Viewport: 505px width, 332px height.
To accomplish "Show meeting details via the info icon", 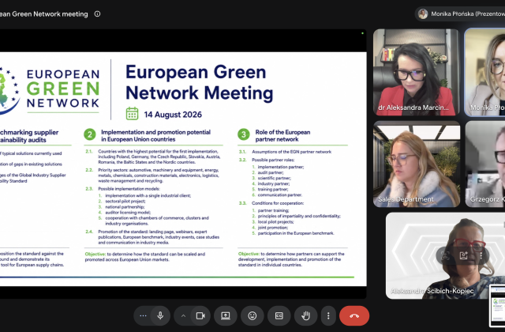I will (97, 14).
